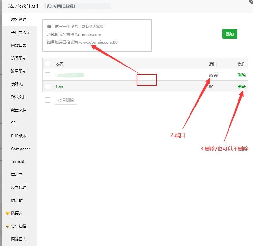Tick the checkbox beside 批量删除
Screen dimensions: 253x246
point(48,100)
